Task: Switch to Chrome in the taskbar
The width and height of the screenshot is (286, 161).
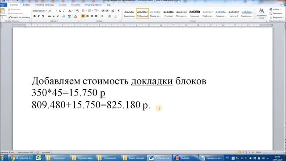Action: 21,158
